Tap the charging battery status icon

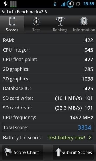point(70,4)
